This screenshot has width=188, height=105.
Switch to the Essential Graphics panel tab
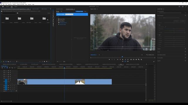click(x=59, y=9)
